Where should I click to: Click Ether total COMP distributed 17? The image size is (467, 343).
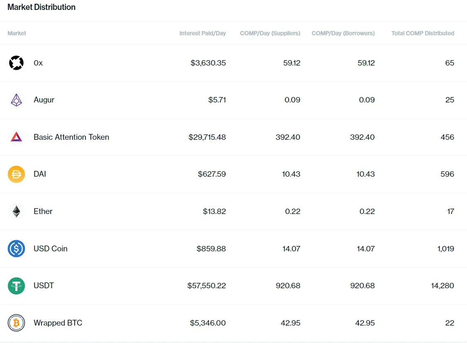pos(451,211)
